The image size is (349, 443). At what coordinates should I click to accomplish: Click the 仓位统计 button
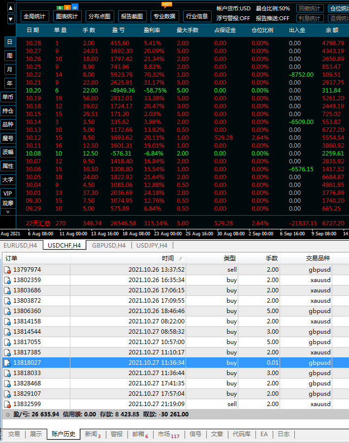click(339, 8)
